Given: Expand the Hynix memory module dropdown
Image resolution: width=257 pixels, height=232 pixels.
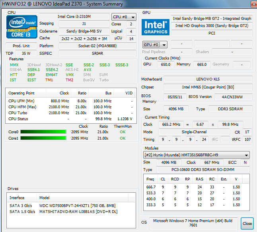Looking at the screenshot, I should (197, 155).
